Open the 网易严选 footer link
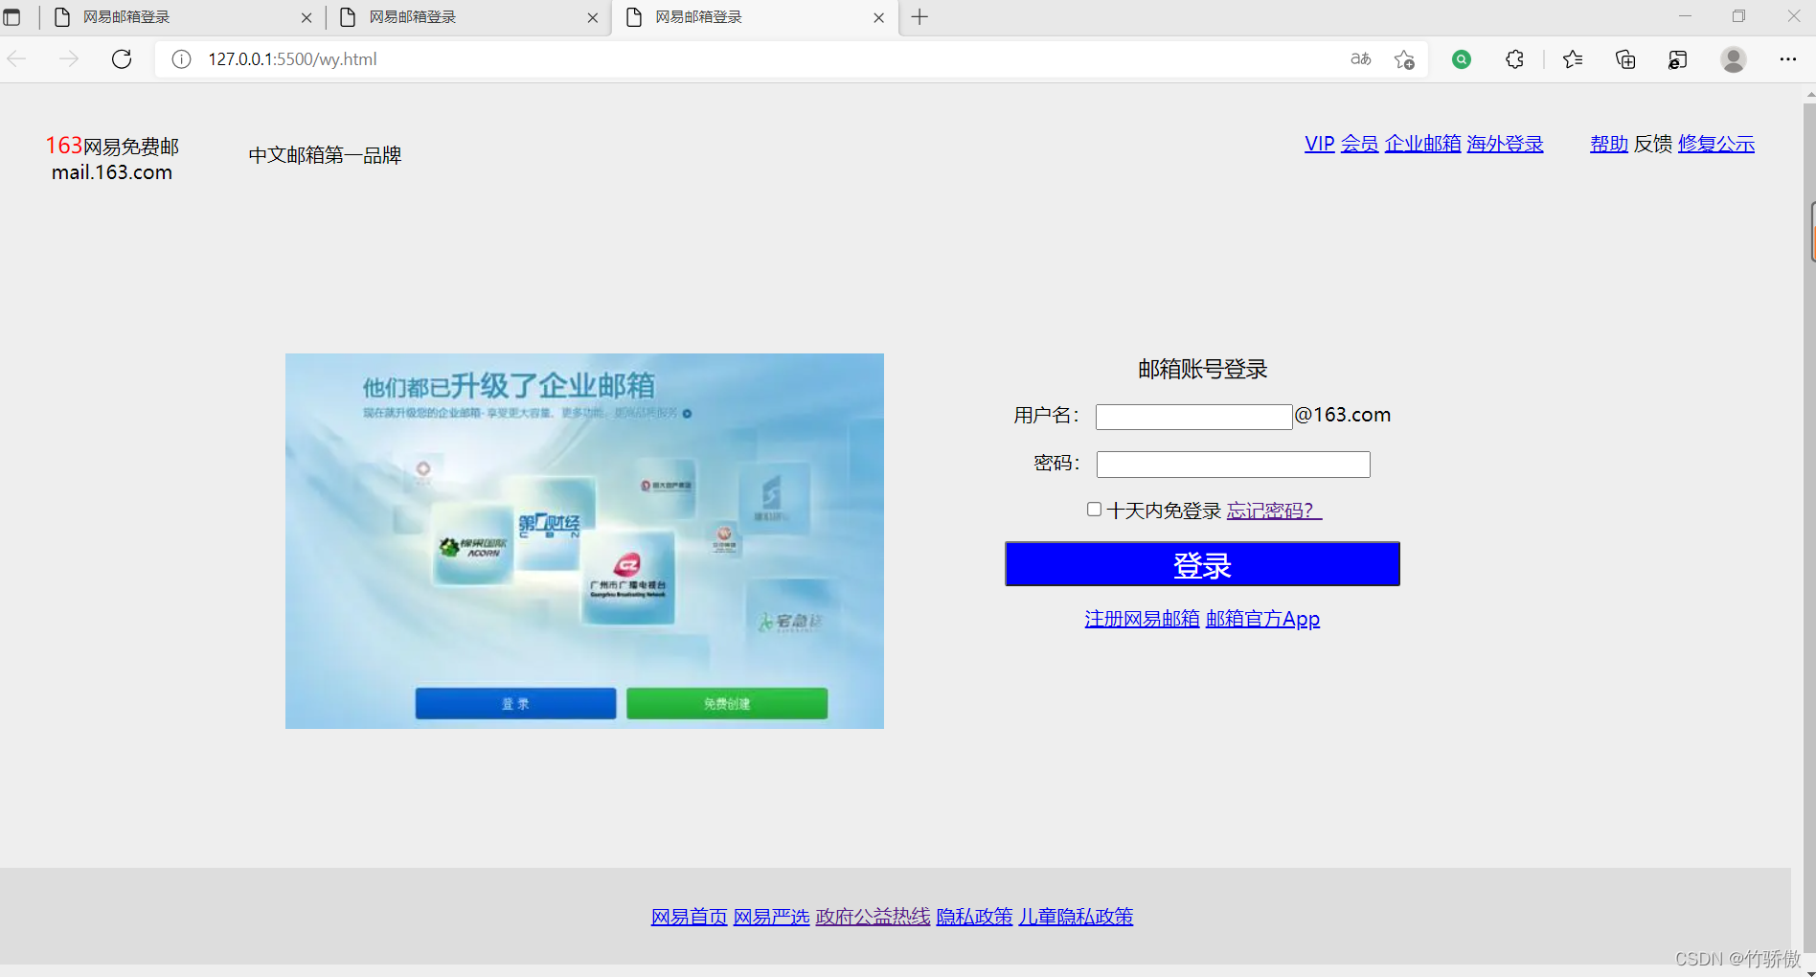The image size is (1816, 977). (772, 917)
